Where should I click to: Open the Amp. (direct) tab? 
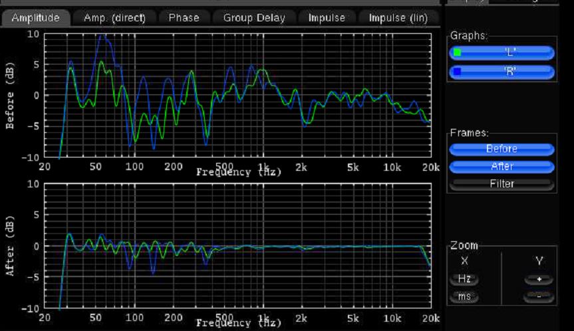pos(114,18)
